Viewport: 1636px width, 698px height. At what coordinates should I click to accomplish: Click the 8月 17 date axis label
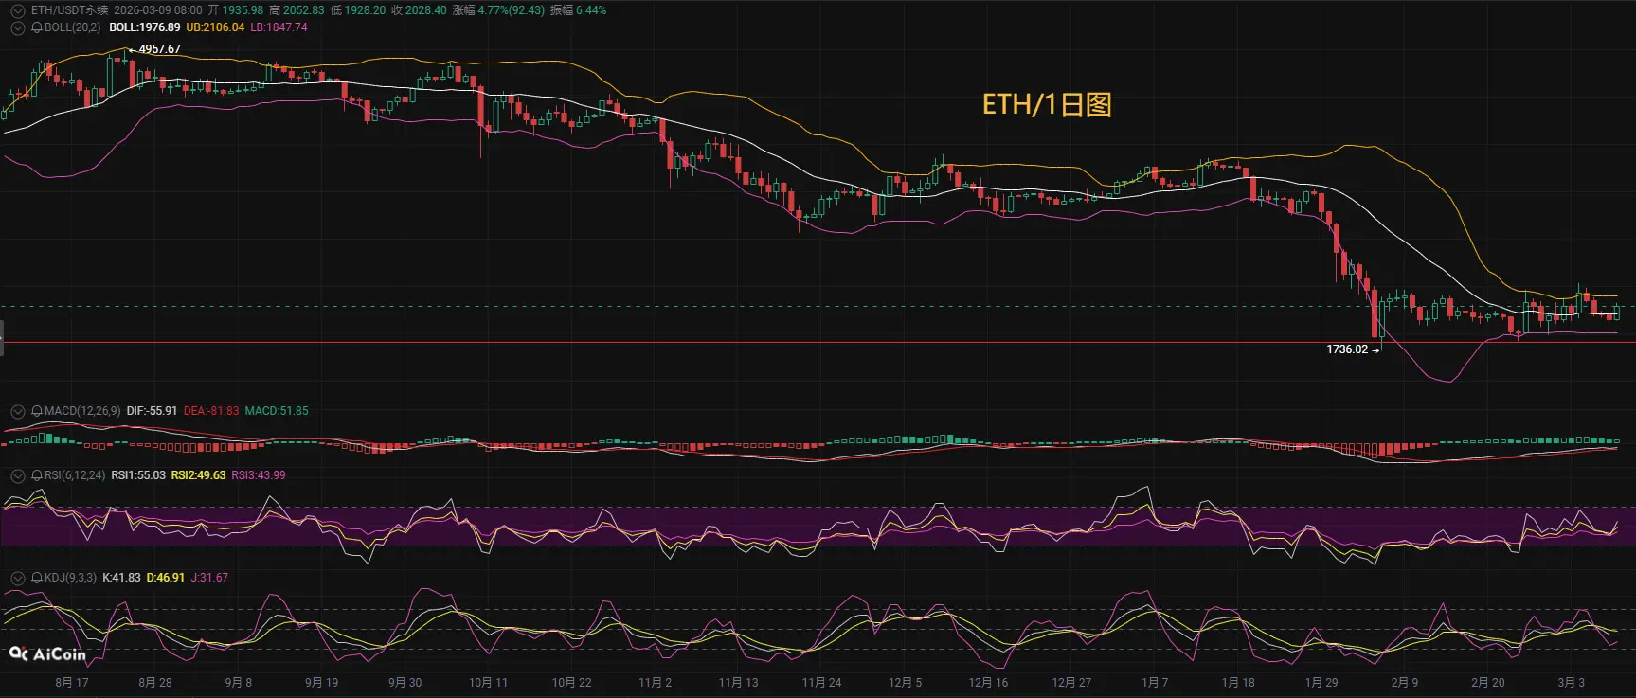tap(72, 683)
